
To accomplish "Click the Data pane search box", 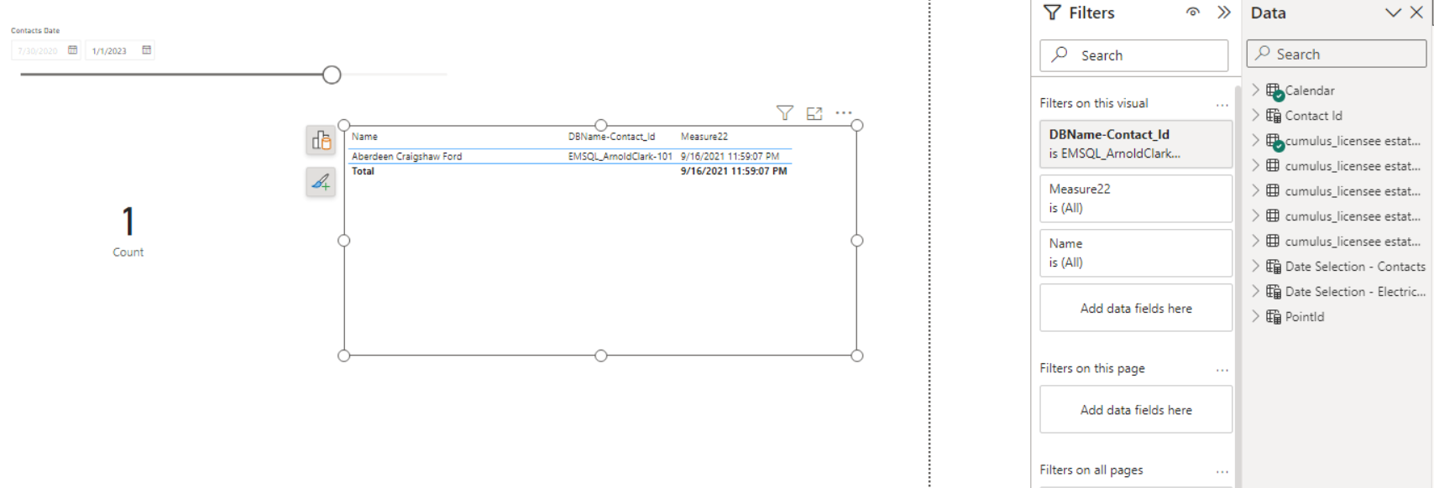I will click(1337, 54).
